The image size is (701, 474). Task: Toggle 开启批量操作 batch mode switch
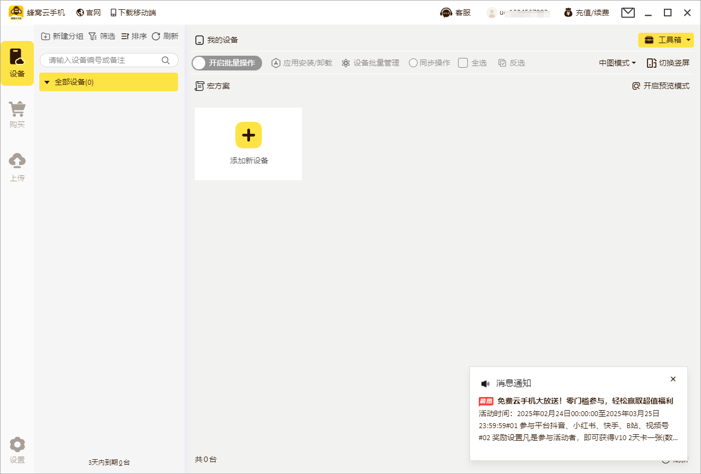click(227, 63)
